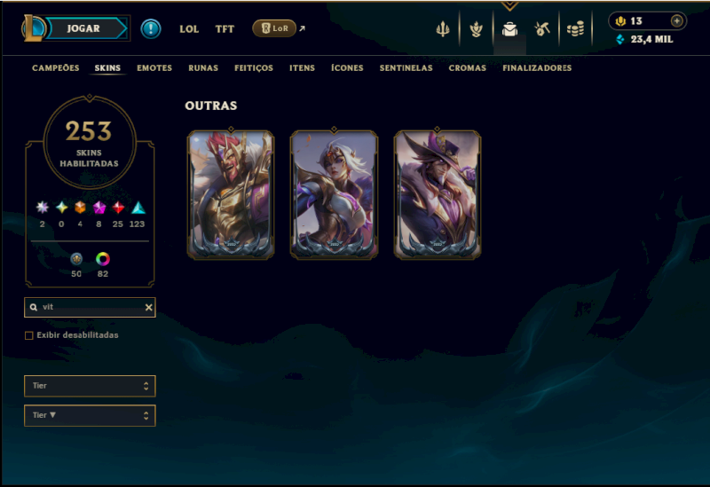Click into the skin search field
The height and width of the screenshot is (487, 710).
[x=90, y=307]
